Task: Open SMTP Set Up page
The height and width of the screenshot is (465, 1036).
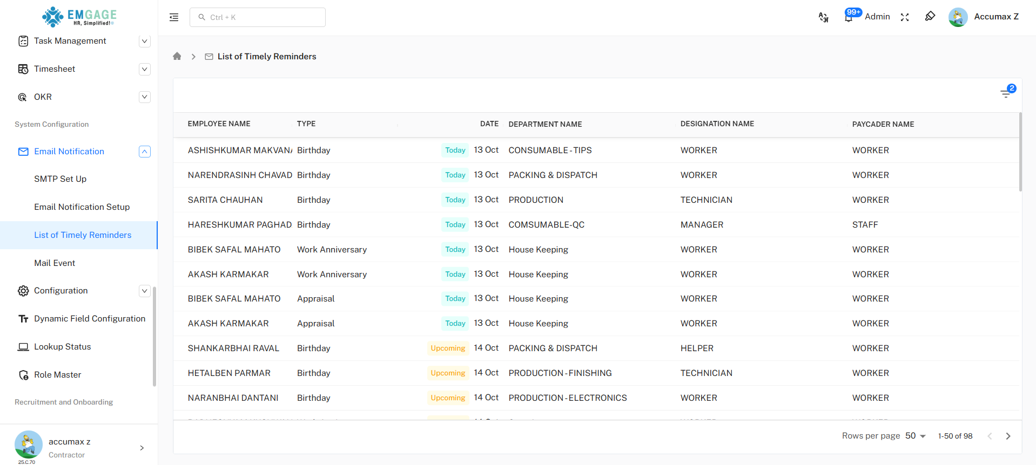Action: click(60, 179)
